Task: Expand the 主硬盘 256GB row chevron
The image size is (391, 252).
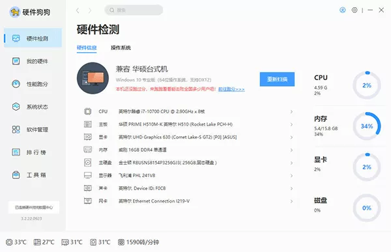Action: coord(291,163)
